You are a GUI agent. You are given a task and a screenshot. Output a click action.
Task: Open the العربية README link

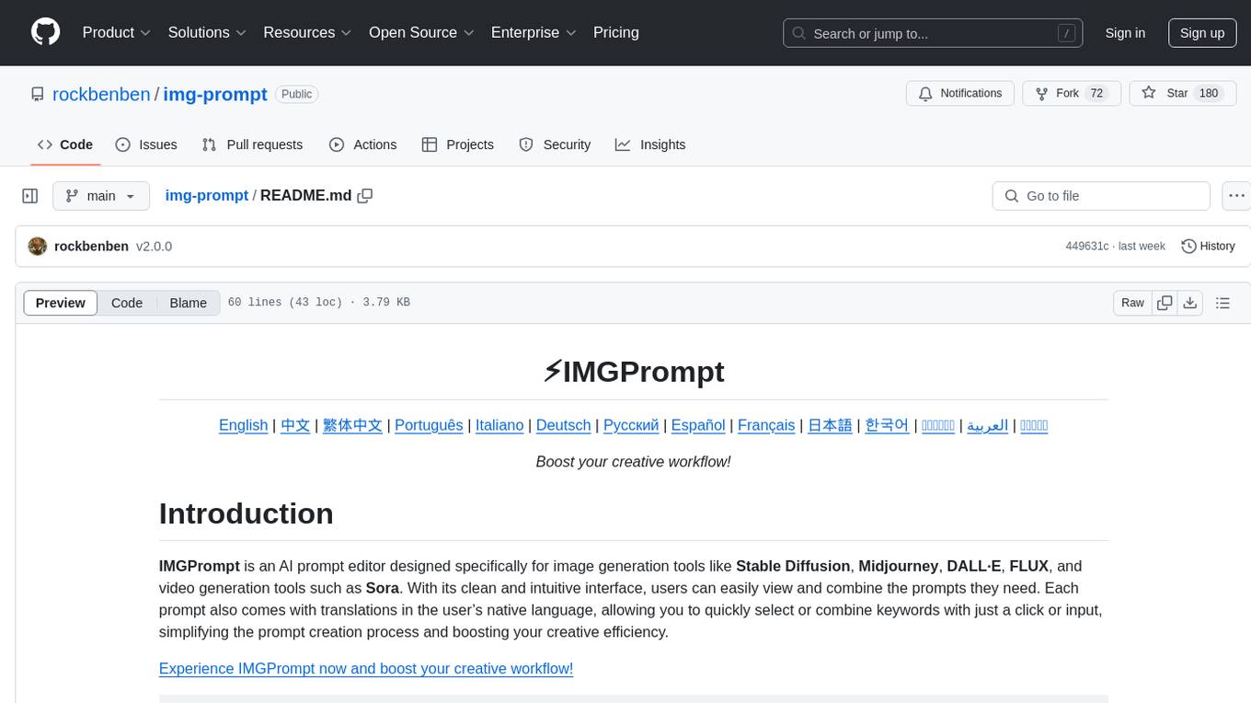coord(987,425)
